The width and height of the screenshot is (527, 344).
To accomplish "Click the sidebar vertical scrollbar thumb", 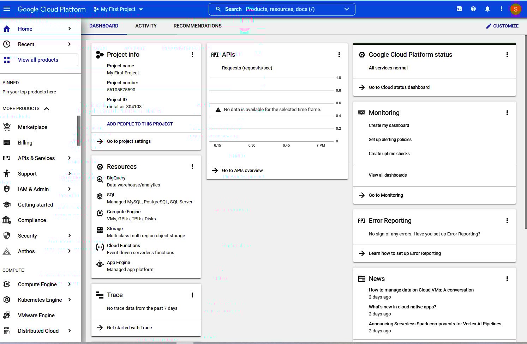I will pyautogui.click(x=79, y=130).
